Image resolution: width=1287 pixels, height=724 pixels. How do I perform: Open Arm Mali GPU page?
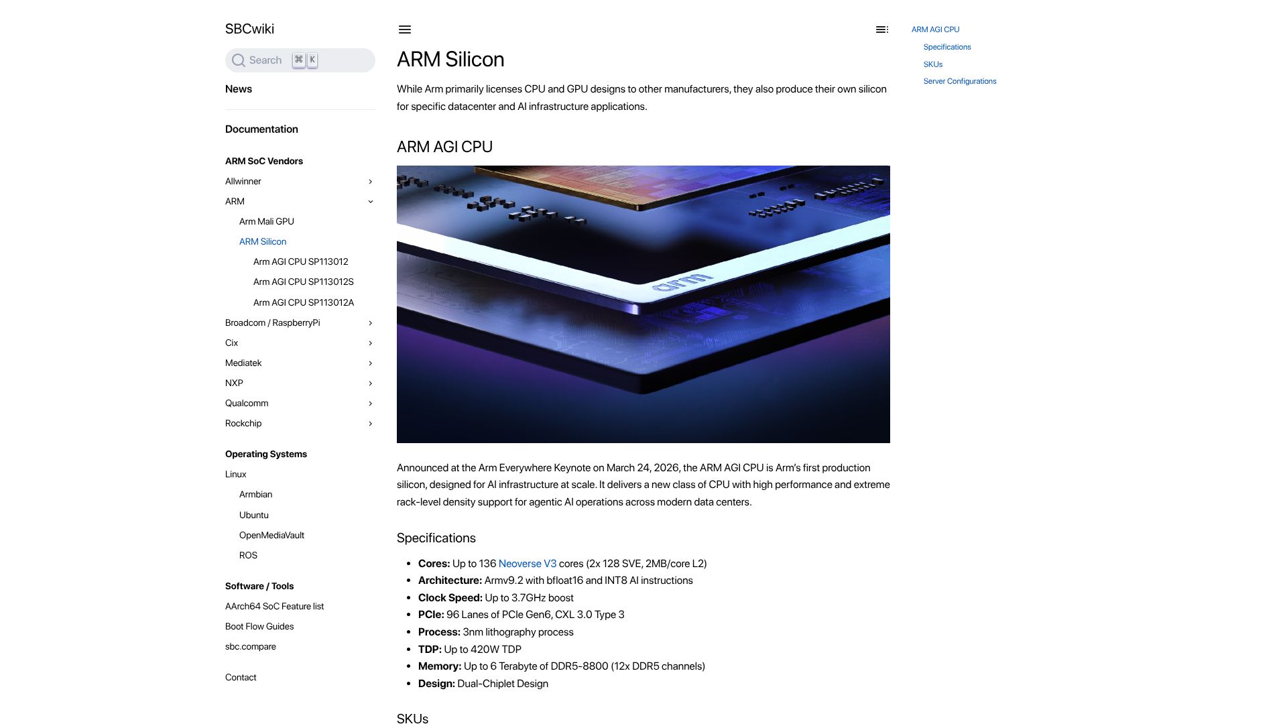tap(267, 222)
